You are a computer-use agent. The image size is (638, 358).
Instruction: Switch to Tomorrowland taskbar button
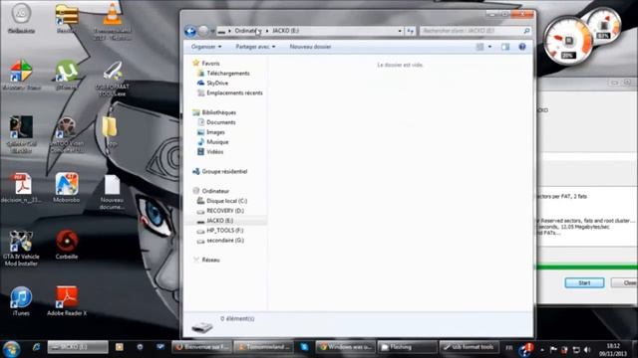(264, 347)
